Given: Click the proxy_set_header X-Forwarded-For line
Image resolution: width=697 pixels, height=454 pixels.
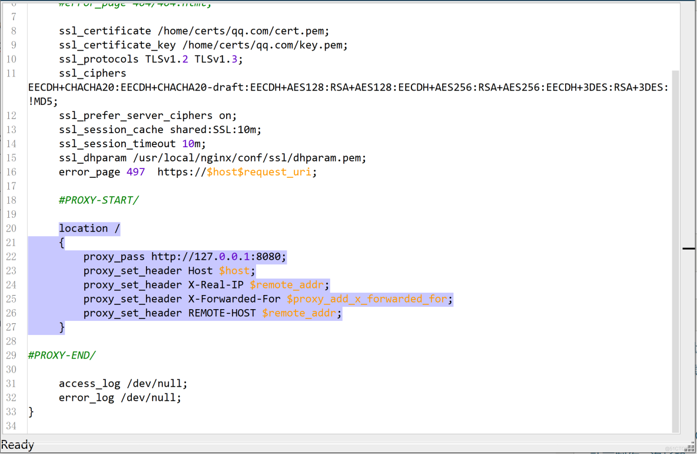Looking at the screenshot, I should [x=268, y=299].
